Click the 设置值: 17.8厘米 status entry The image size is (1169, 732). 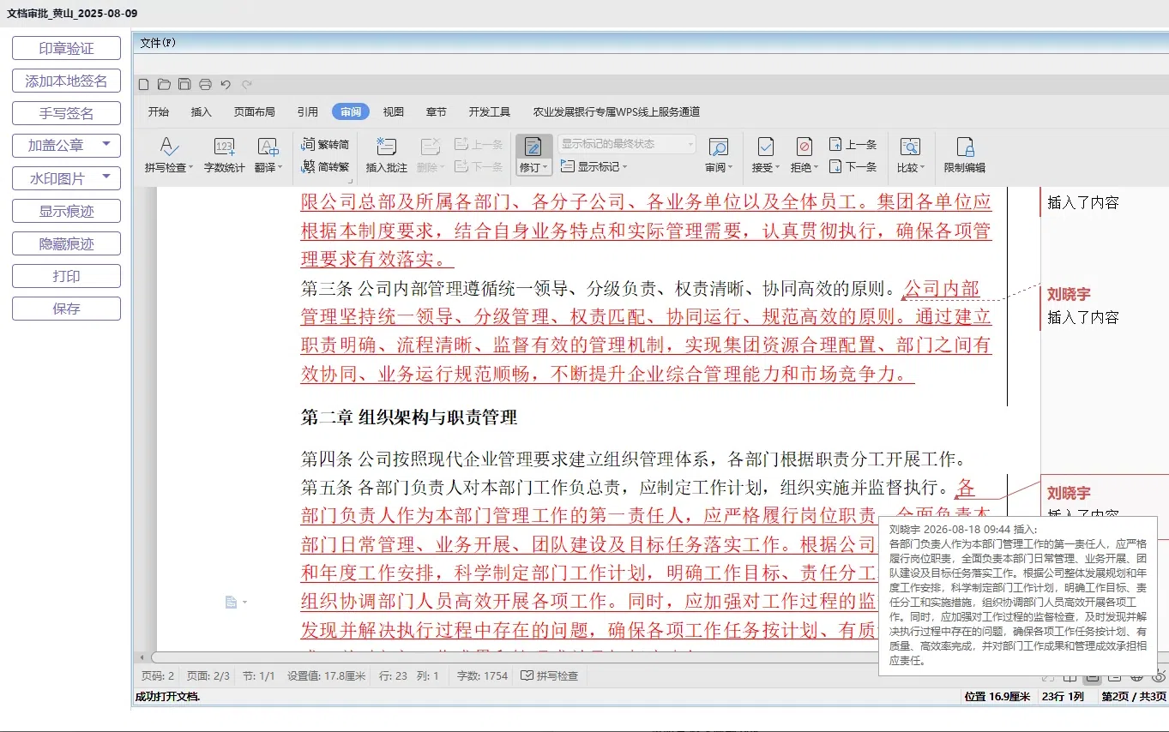(327, 675)
